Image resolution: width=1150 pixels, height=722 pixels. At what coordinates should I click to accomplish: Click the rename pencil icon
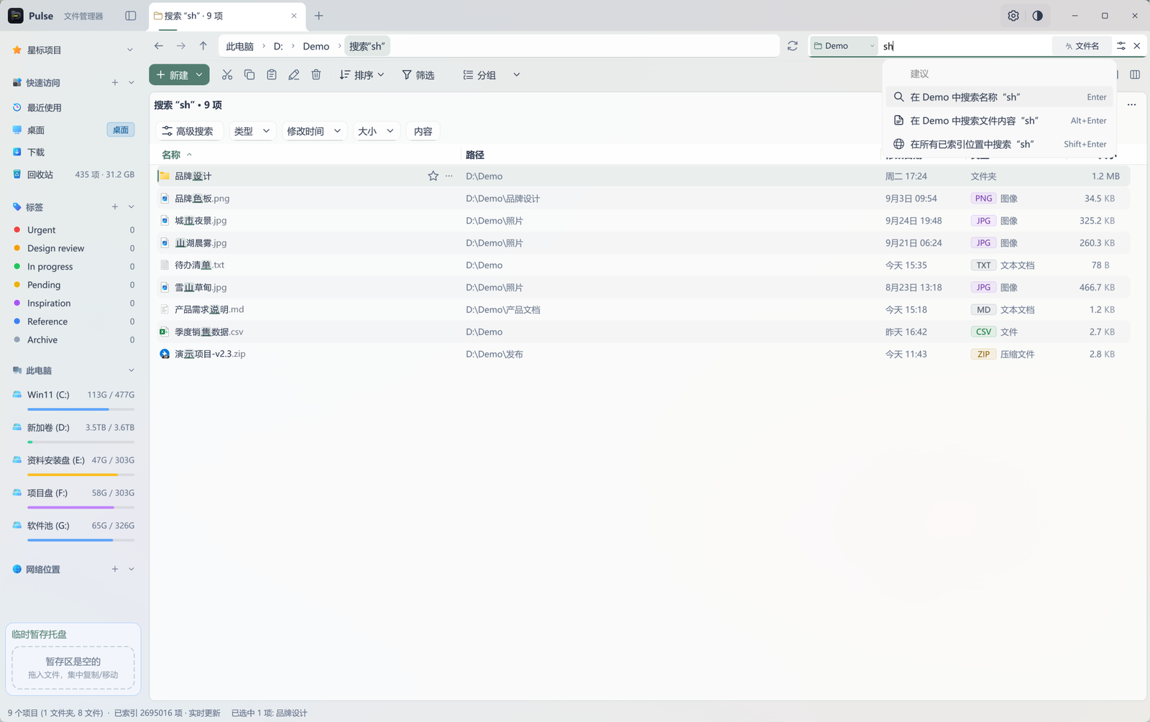[x=294, y=75]
